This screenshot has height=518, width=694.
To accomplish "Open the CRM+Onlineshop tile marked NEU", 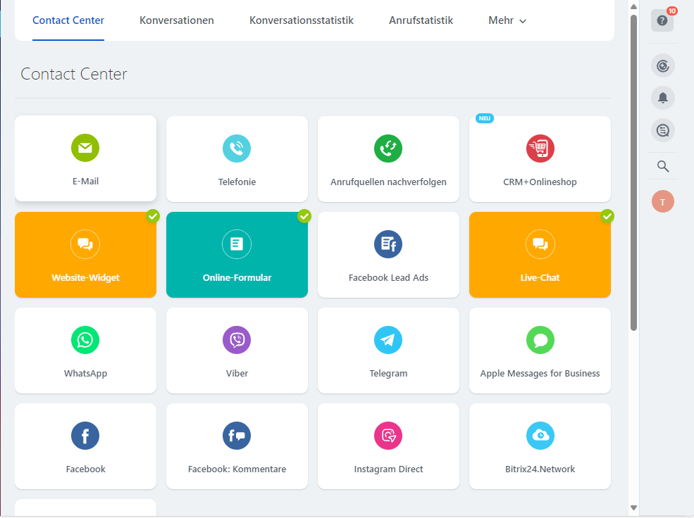I will tap(540, 149).
